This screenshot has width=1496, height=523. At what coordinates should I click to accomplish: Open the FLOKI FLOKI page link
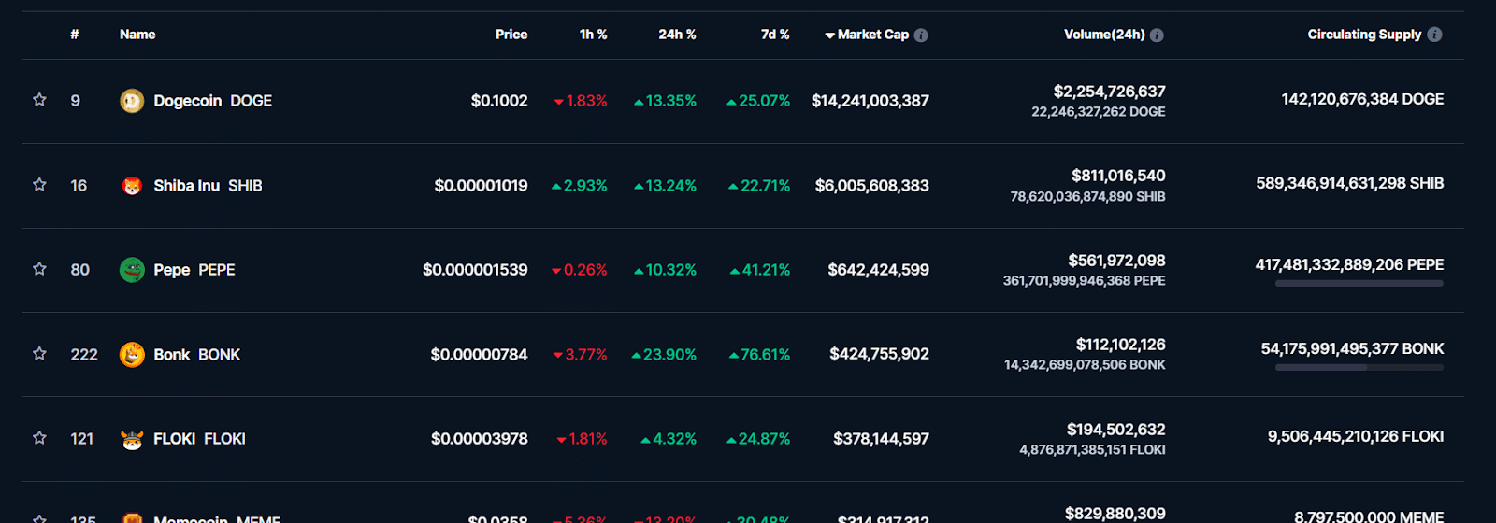[x=199, y=439]
